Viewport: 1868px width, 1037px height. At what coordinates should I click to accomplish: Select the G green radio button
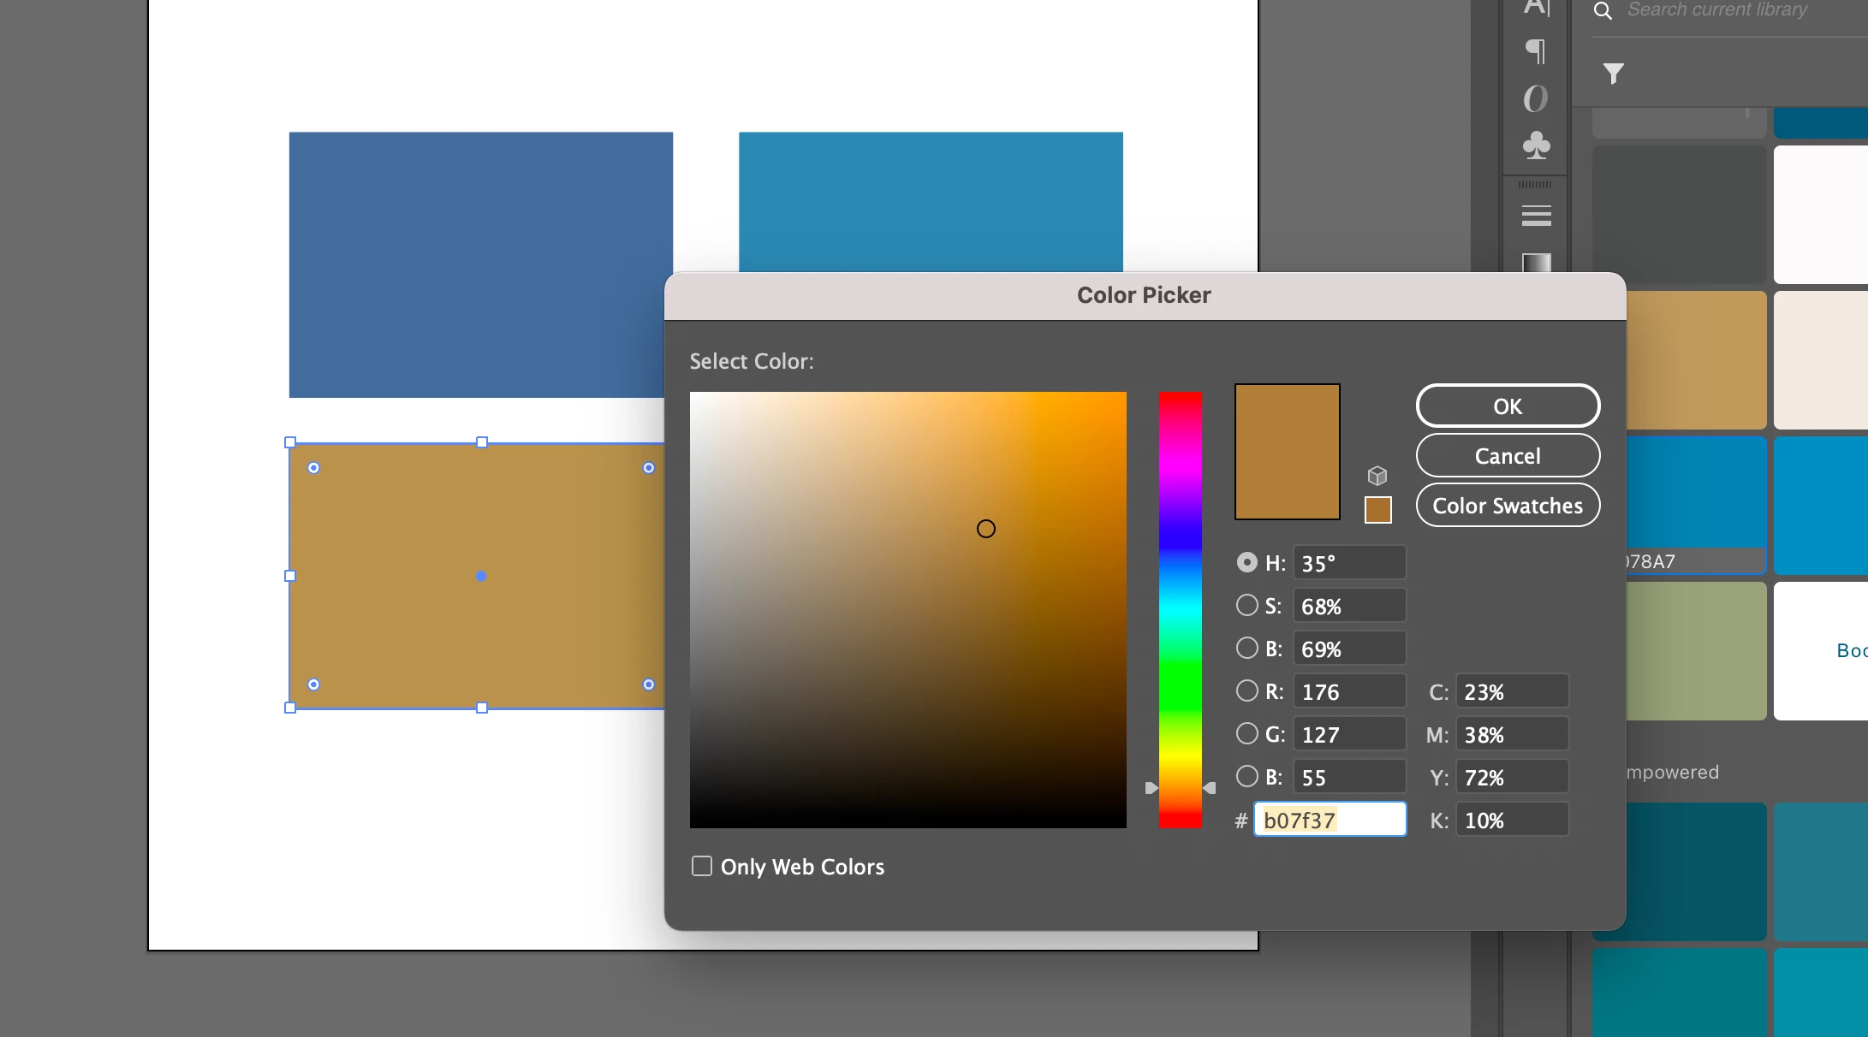click(1247, 734)
